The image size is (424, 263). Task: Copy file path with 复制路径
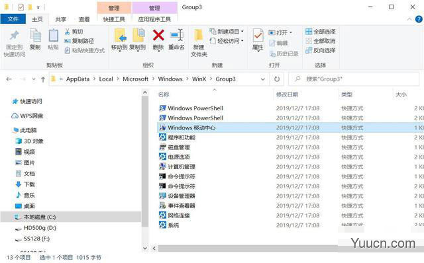[x=79, y=41]
